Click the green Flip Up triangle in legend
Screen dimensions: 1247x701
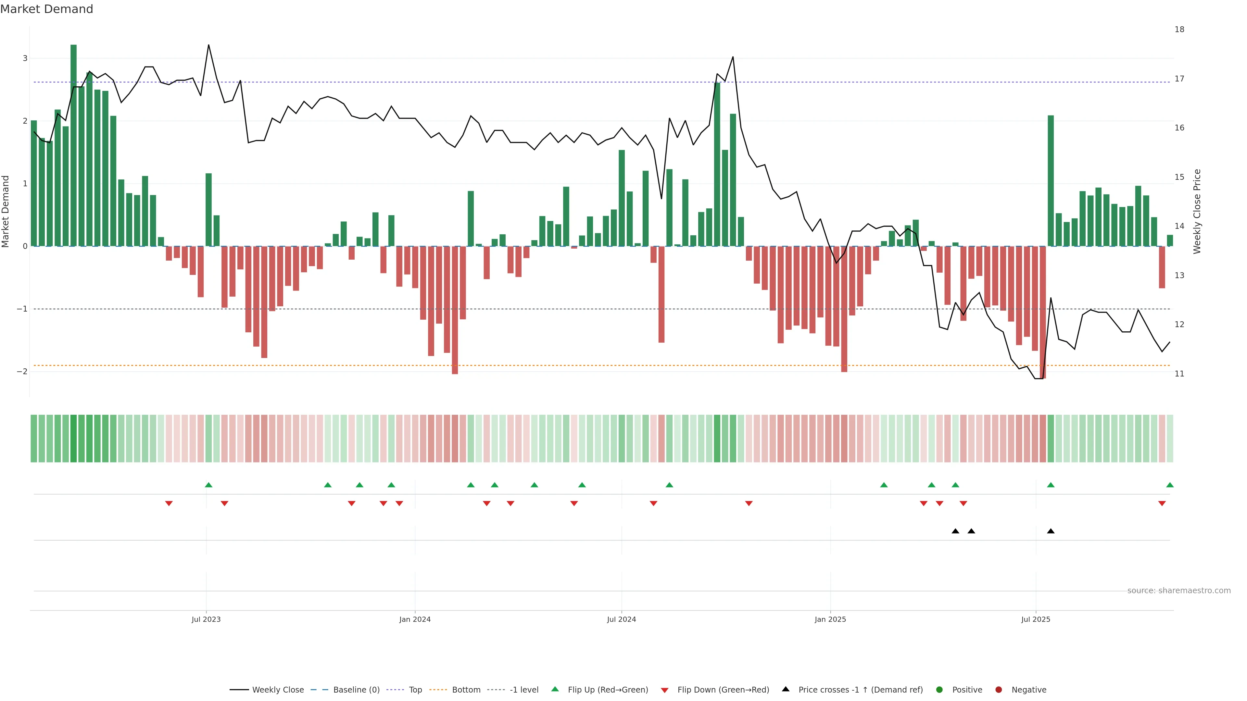click(x=555, y=689)
